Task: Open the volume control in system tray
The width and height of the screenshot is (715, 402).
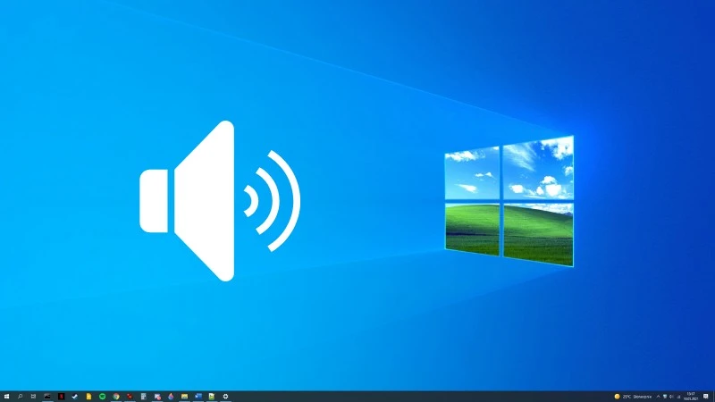Action: tap(671, 397)
